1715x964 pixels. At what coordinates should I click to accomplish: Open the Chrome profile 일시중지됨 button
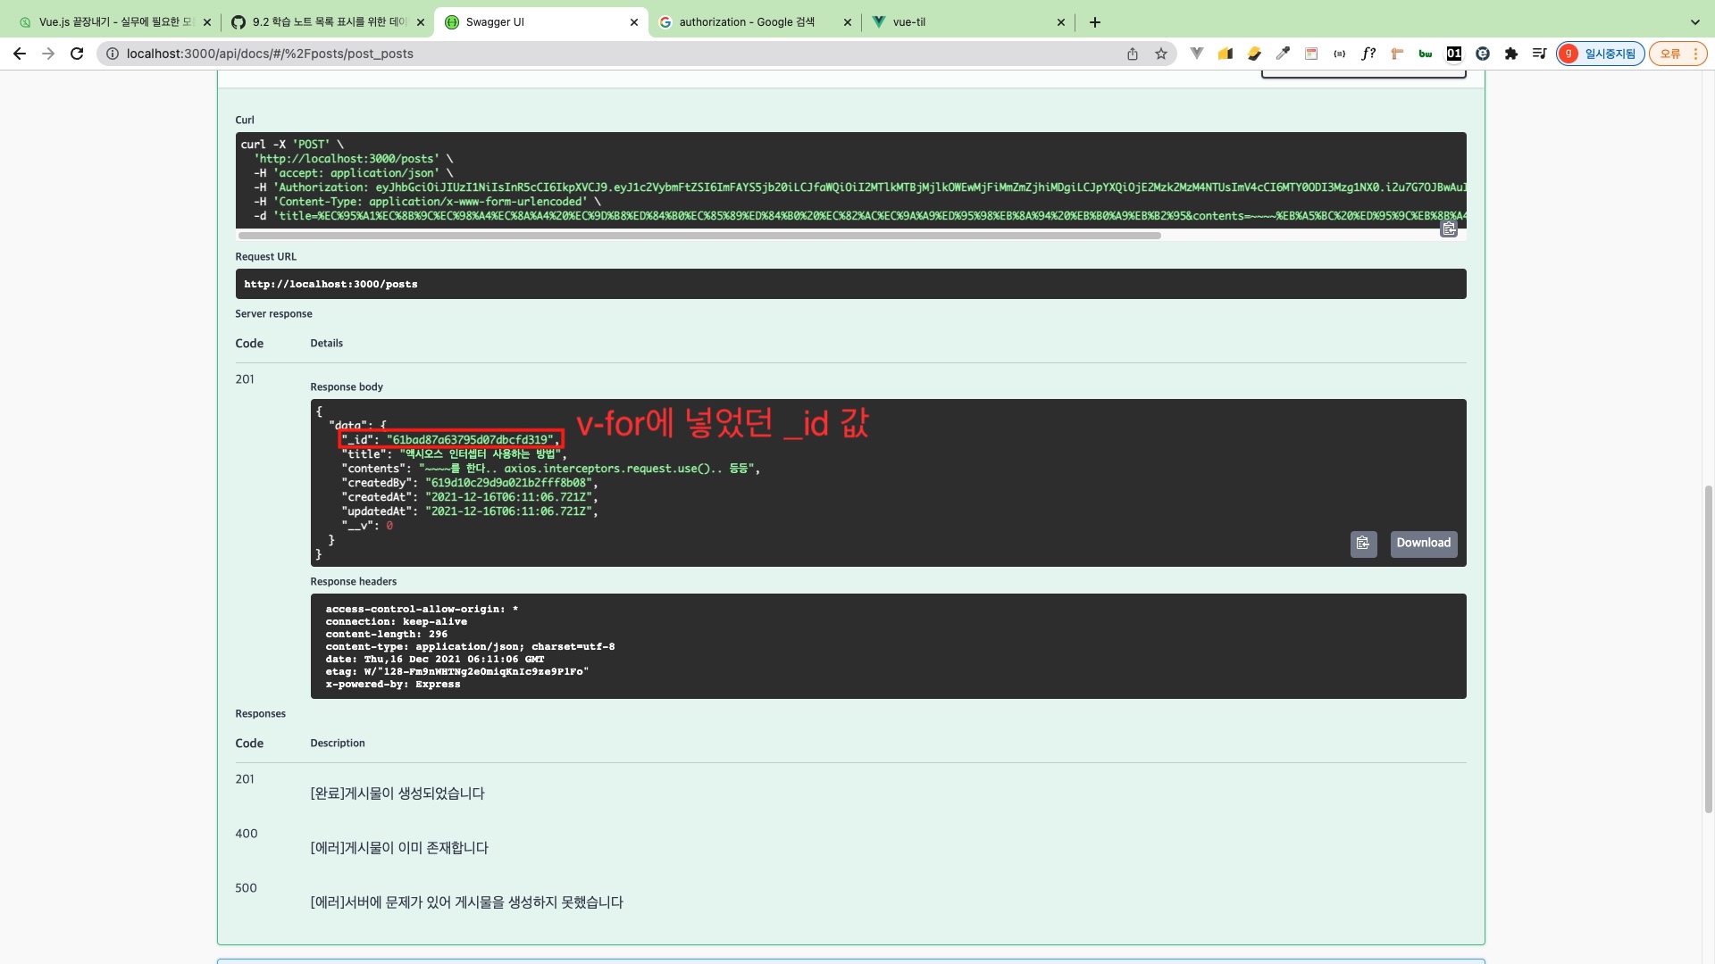point(1600,54)
